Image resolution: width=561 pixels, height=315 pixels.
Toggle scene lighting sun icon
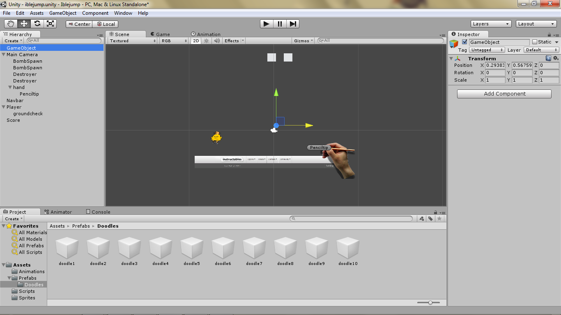207,41
